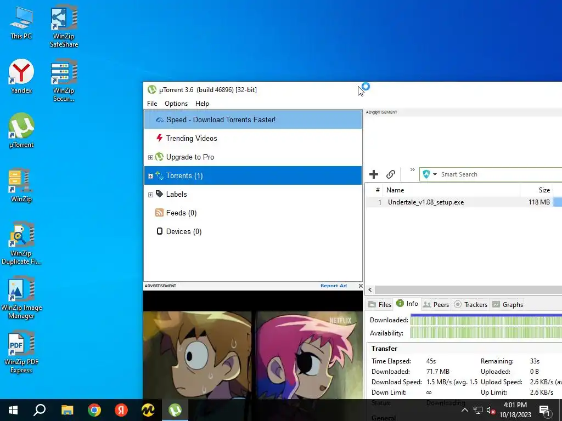
Task: Show hidden system tray icons
Action: tap(464, 410)
